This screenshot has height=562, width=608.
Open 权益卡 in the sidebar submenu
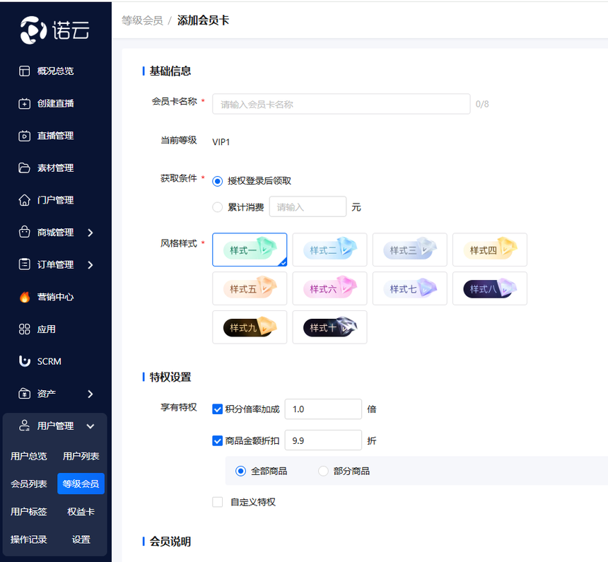click(x=81, y=512)
